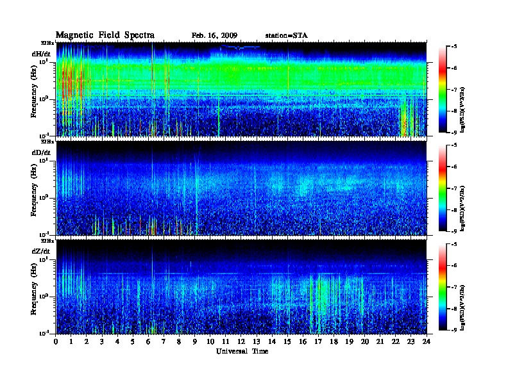Click inside the dZ/dt spectrogram plot

point(241,287)
